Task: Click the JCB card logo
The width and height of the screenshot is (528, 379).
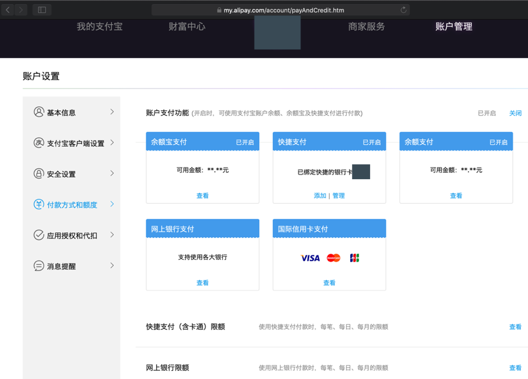Action: pos(354,258)
